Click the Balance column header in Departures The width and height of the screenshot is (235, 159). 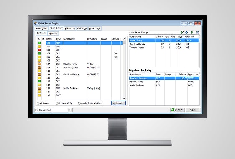click(x=183, y=74)
